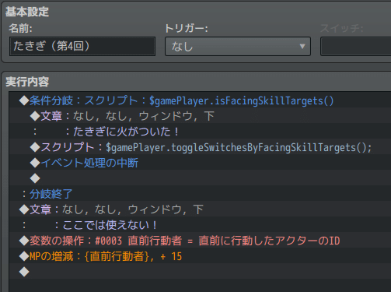Select the empty diamond row inside the branch

point(200,178)
